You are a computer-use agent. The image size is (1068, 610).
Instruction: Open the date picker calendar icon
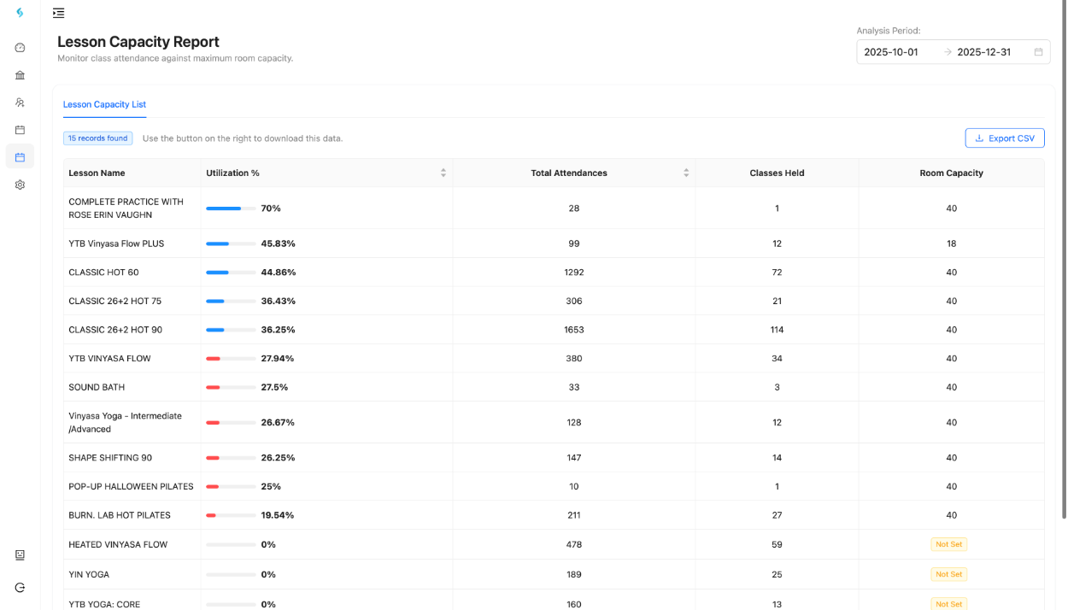click(1039, 52)
